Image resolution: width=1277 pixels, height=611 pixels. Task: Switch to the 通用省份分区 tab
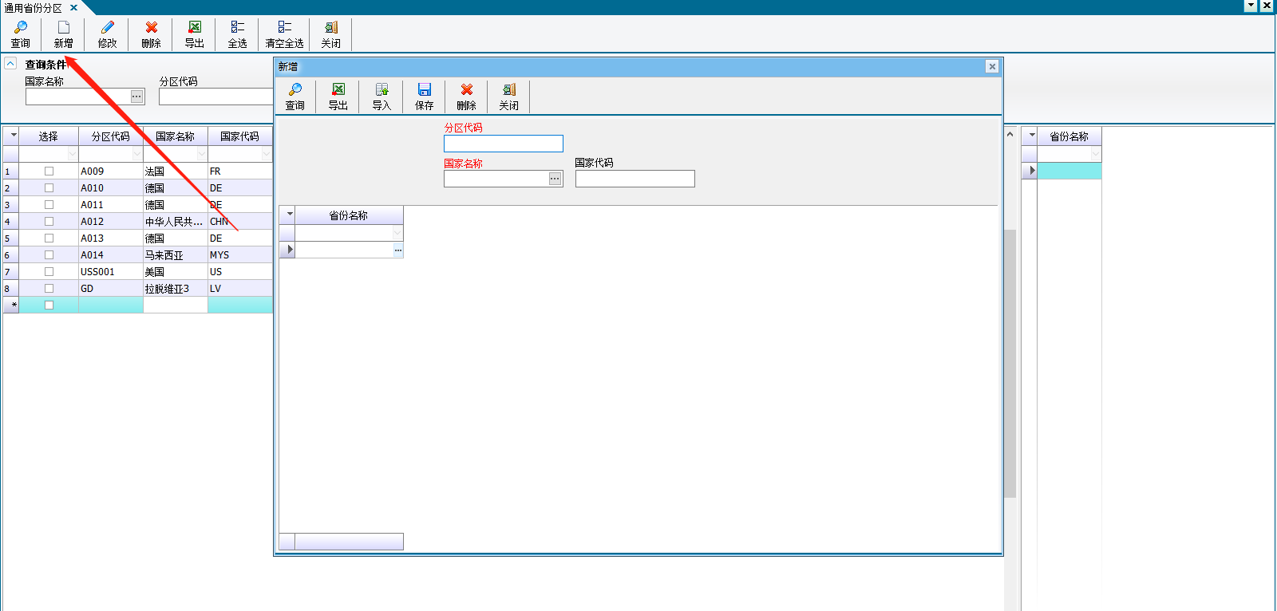pos(34,8)
